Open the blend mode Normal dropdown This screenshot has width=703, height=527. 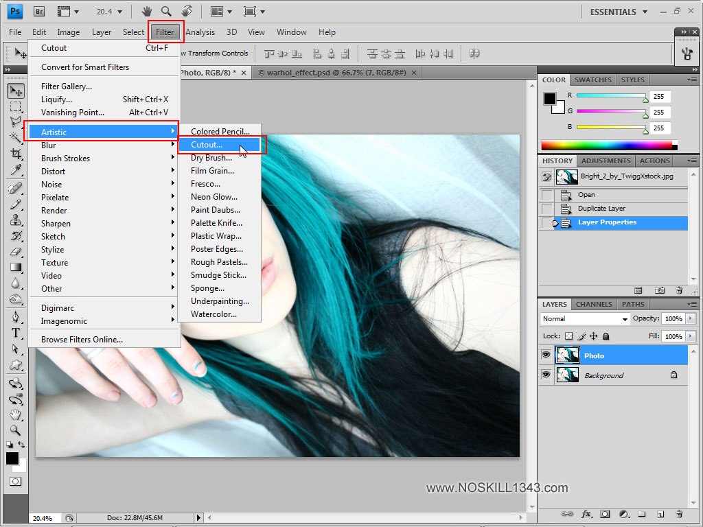point(585,318)
